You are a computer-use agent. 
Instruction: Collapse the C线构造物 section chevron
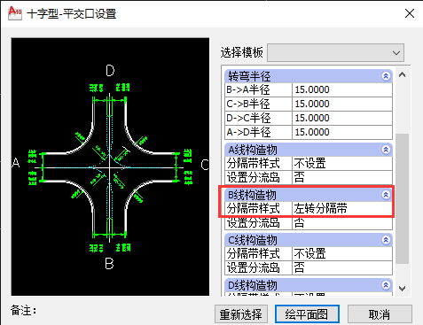pos(386,240)
